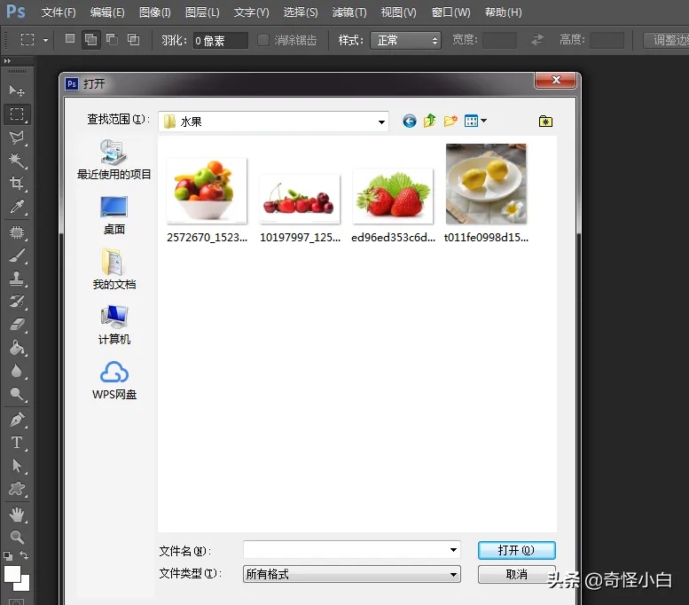Swap foreground and background colors
Screen dimensions: 689x605
pyautogui.click(x=24, y=556)
